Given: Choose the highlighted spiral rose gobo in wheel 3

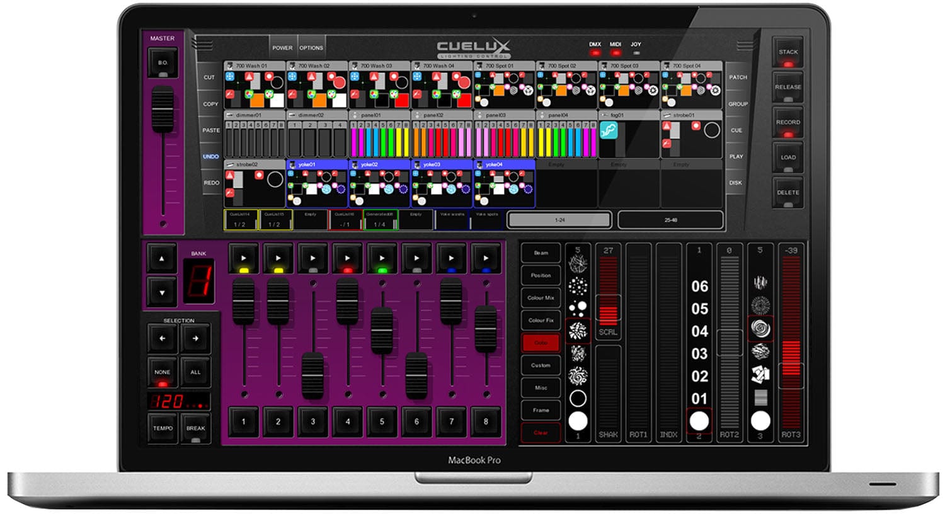Looking at the screenshot, I should point(760,328).
